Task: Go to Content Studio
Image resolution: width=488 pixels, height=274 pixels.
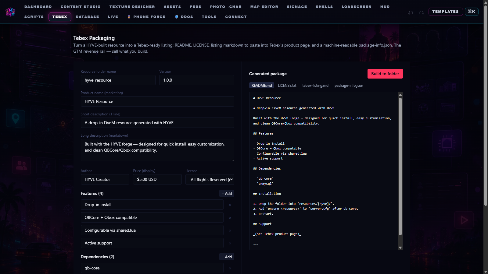Action: pyautogui.click(x=81, y=7)
